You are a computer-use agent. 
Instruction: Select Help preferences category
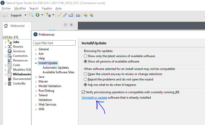point(42,58)
